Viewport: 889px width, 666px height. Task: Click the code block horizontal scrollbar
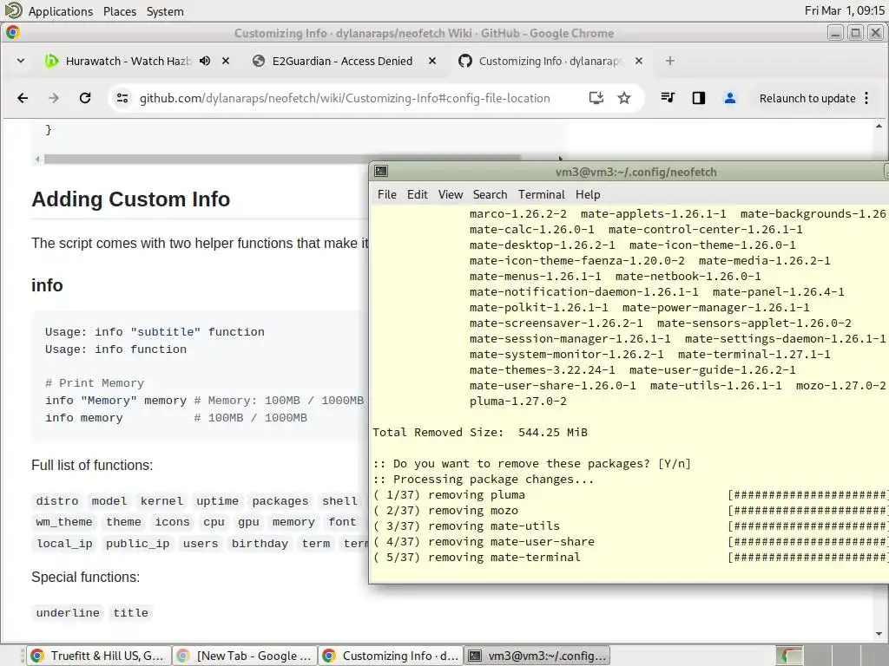(282, 160)
